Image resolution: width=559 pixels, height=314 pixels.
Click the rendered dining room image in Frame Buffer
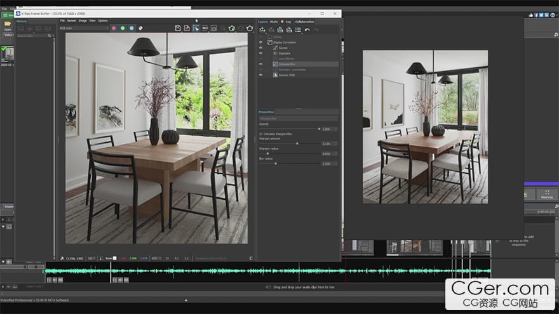[x=156, y=138]
